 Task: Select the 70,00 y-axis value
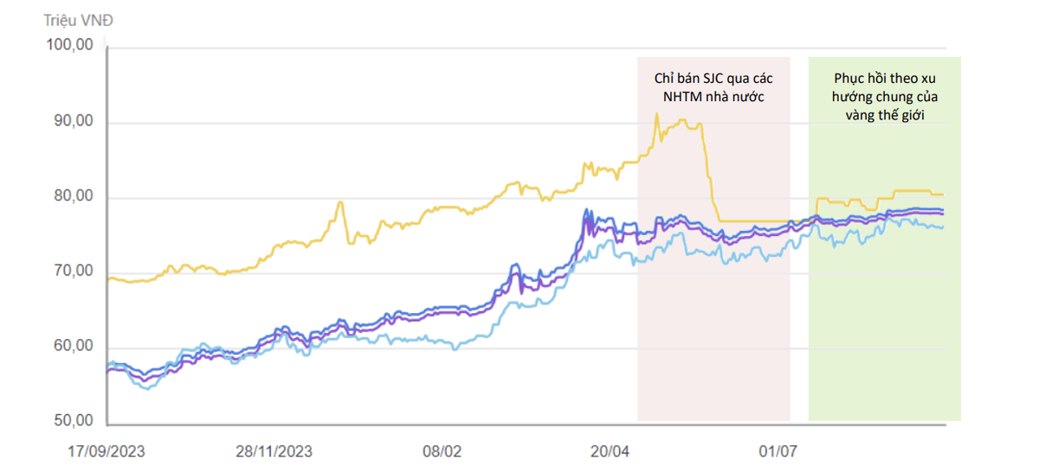(72, 272)
